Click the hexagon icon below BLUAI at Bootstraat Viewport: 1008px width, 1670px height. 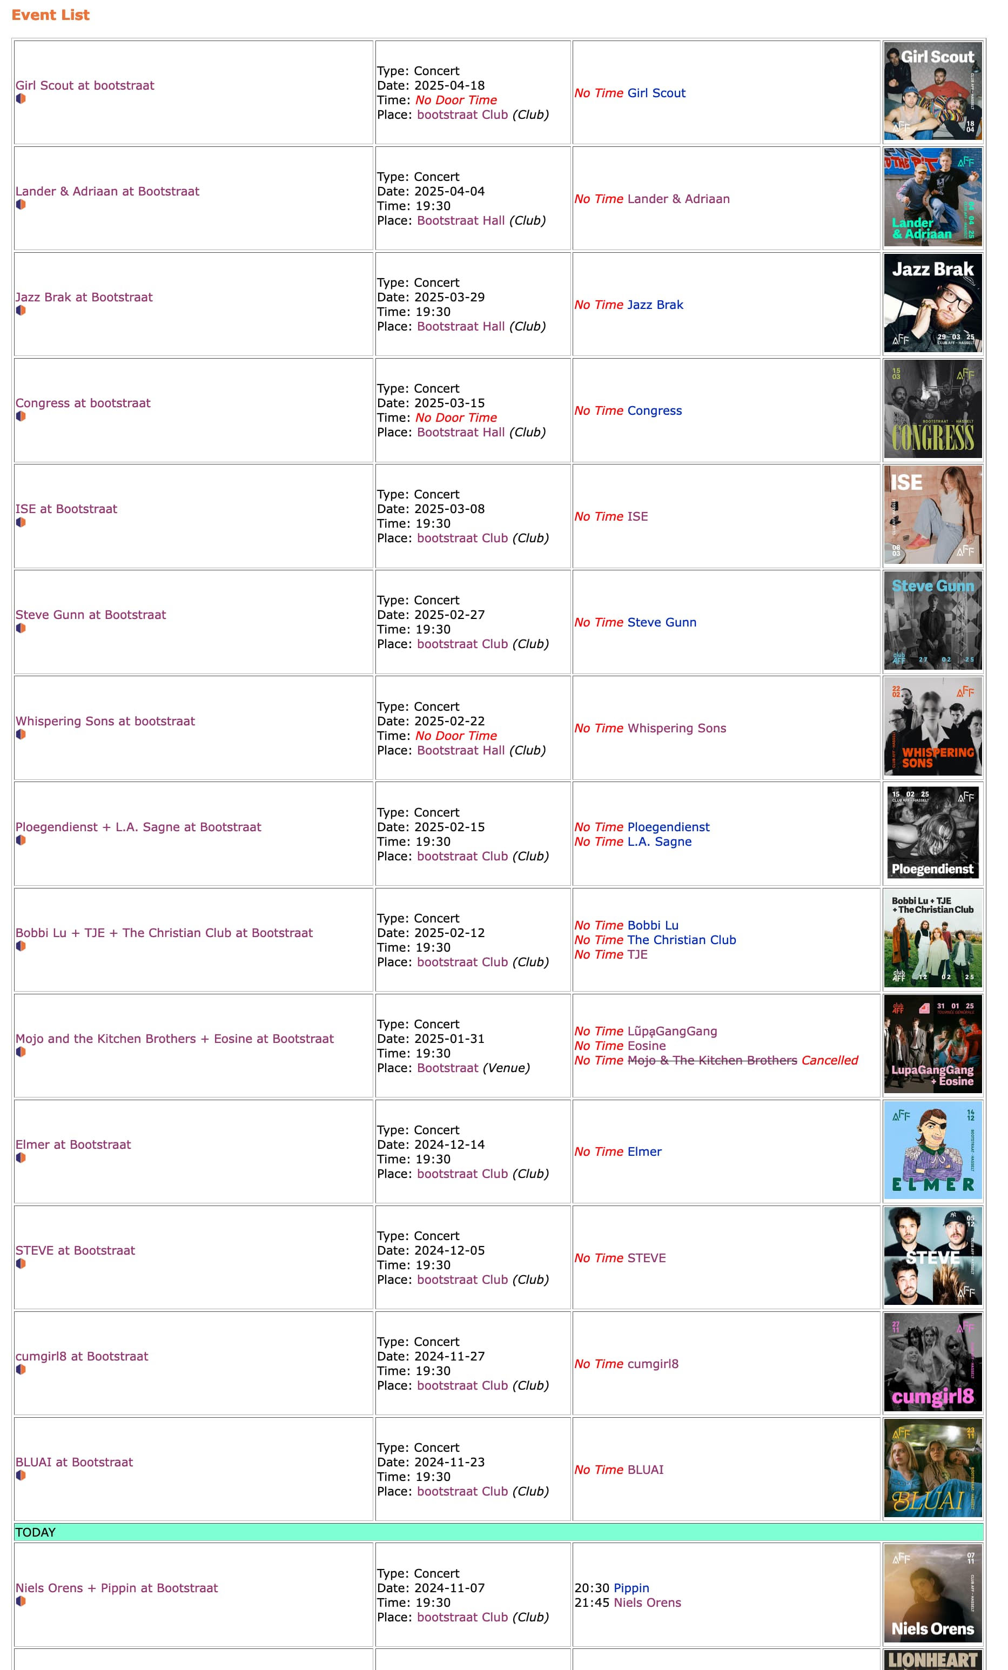(21, 1476)
